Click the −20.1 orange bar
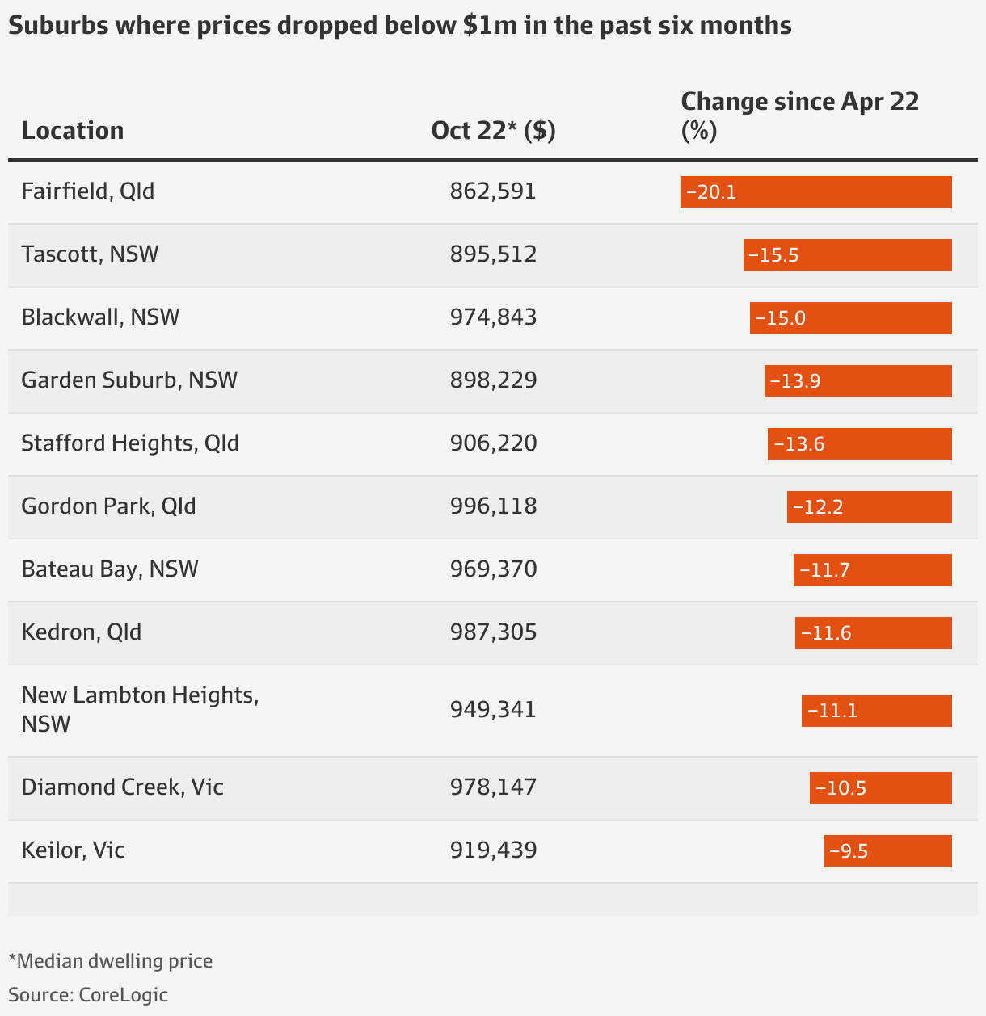Screen dimensions: 986x1016 click(x=816, y=192)
